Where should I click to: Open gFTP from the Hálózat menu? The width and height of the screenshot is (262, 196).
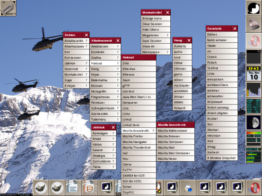point(138,86)
